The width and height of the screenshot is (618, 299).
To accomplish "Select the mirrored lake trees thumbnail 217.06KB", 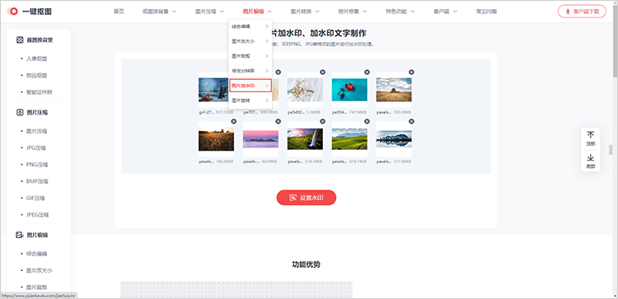I will pos(394,139).
